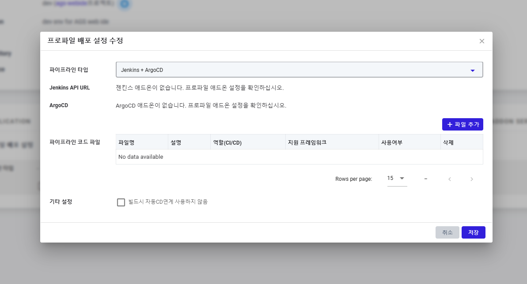Click the Rows per page label
The width and height of the screenshot is (527, 284).
point(353,179)
